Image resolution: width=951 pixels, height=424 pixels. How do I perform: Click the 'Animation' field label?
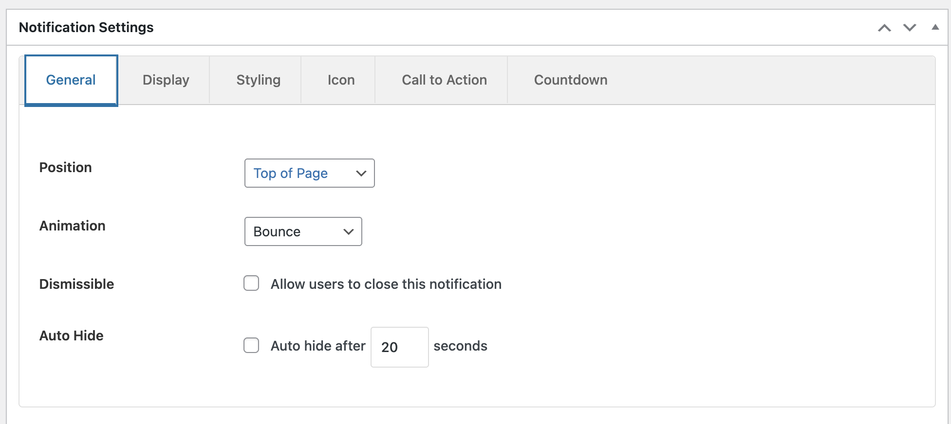click(73, 226)
